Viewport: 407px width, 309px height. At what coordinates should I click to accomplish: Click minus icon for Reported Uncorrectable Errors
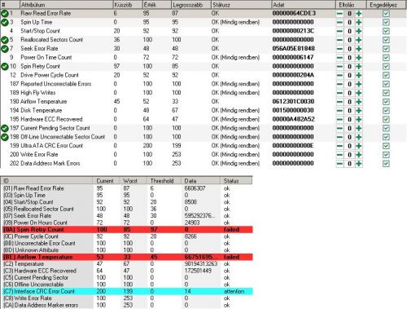(x=339, y=84)
